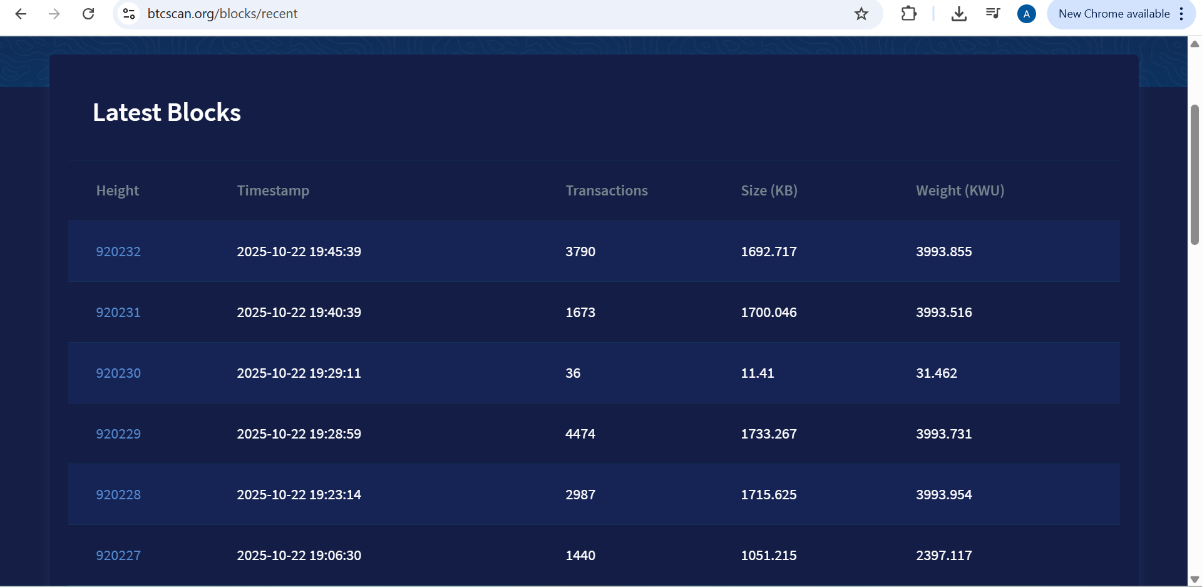Open the media control playlist icon
1202x587 pixels.
point(993,14)
